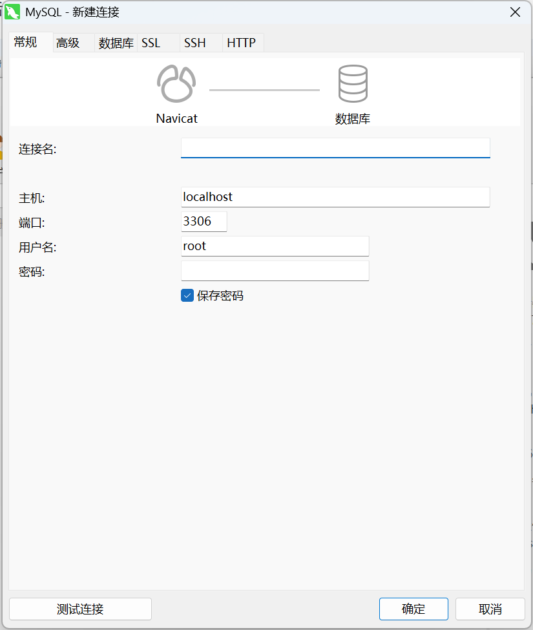Click the Navicat logo icon
The image size is (533, 630).
pyautogui.click(x=176, y=83)
